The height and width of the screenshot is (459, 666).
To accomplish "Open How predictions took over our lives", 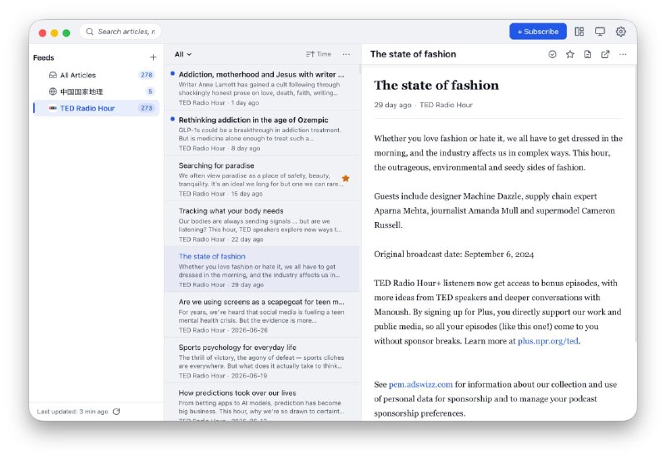I will point(261,402).
